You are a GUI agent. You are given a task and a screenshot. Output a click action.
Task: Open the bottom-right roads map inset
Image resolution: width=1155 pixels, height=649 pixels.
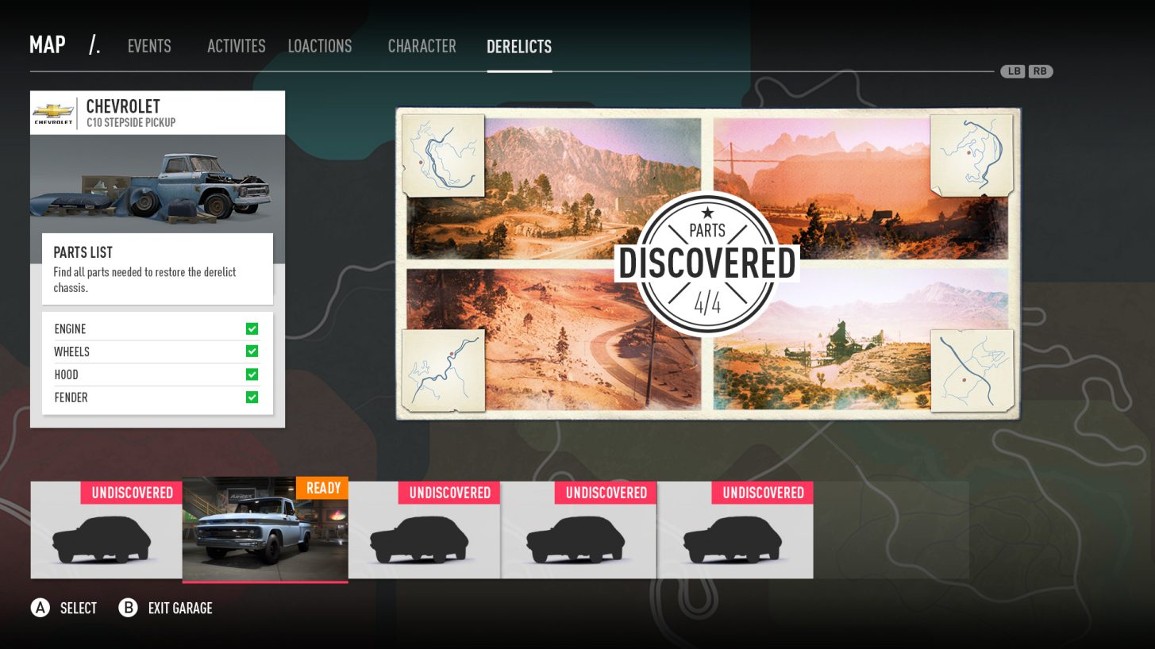pos(972,370)
